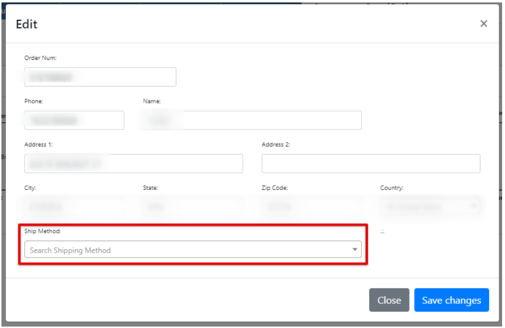505x328 pixels.
Task: Open the Search Shipping Method combo box
Action: 193,249
